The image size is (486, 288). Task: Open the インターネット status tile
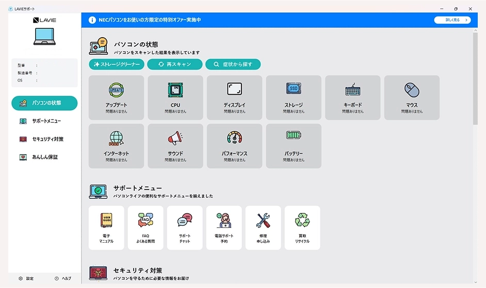[116, 146]
